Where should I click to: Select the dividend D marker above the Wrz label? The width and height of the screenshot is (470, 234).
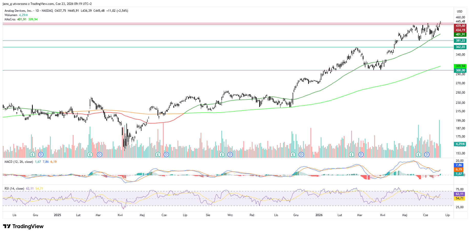[230, 154]
